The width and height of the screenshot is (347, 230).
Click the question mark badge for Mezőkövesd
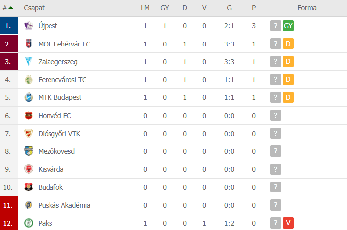[x=276, y=151]
